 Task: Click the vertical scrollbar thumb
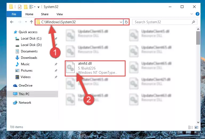tap(198, 38)
